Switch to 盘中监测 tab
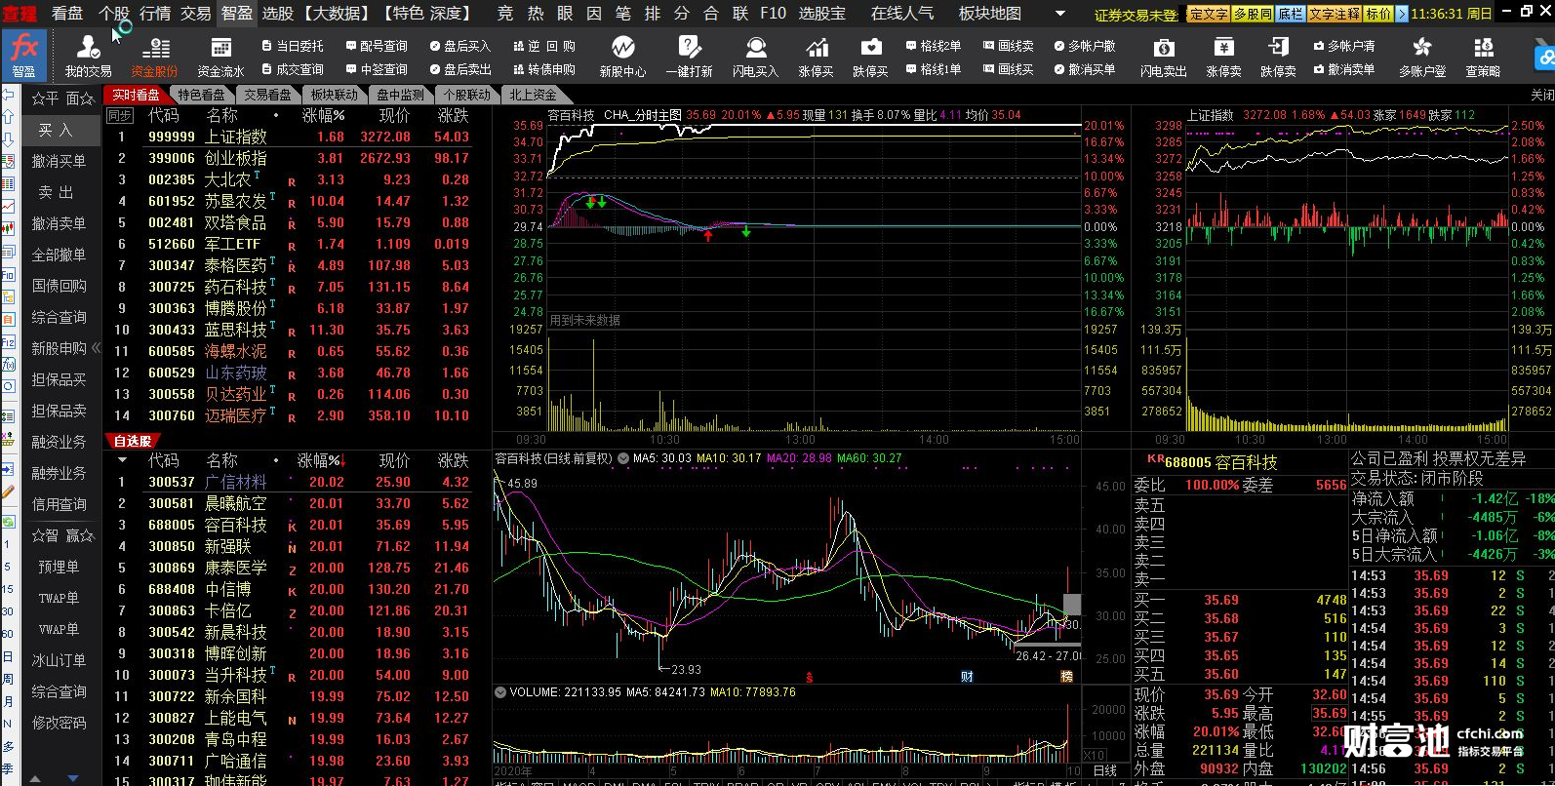Screen dimensions: 1555x786 tap(401, 95)
